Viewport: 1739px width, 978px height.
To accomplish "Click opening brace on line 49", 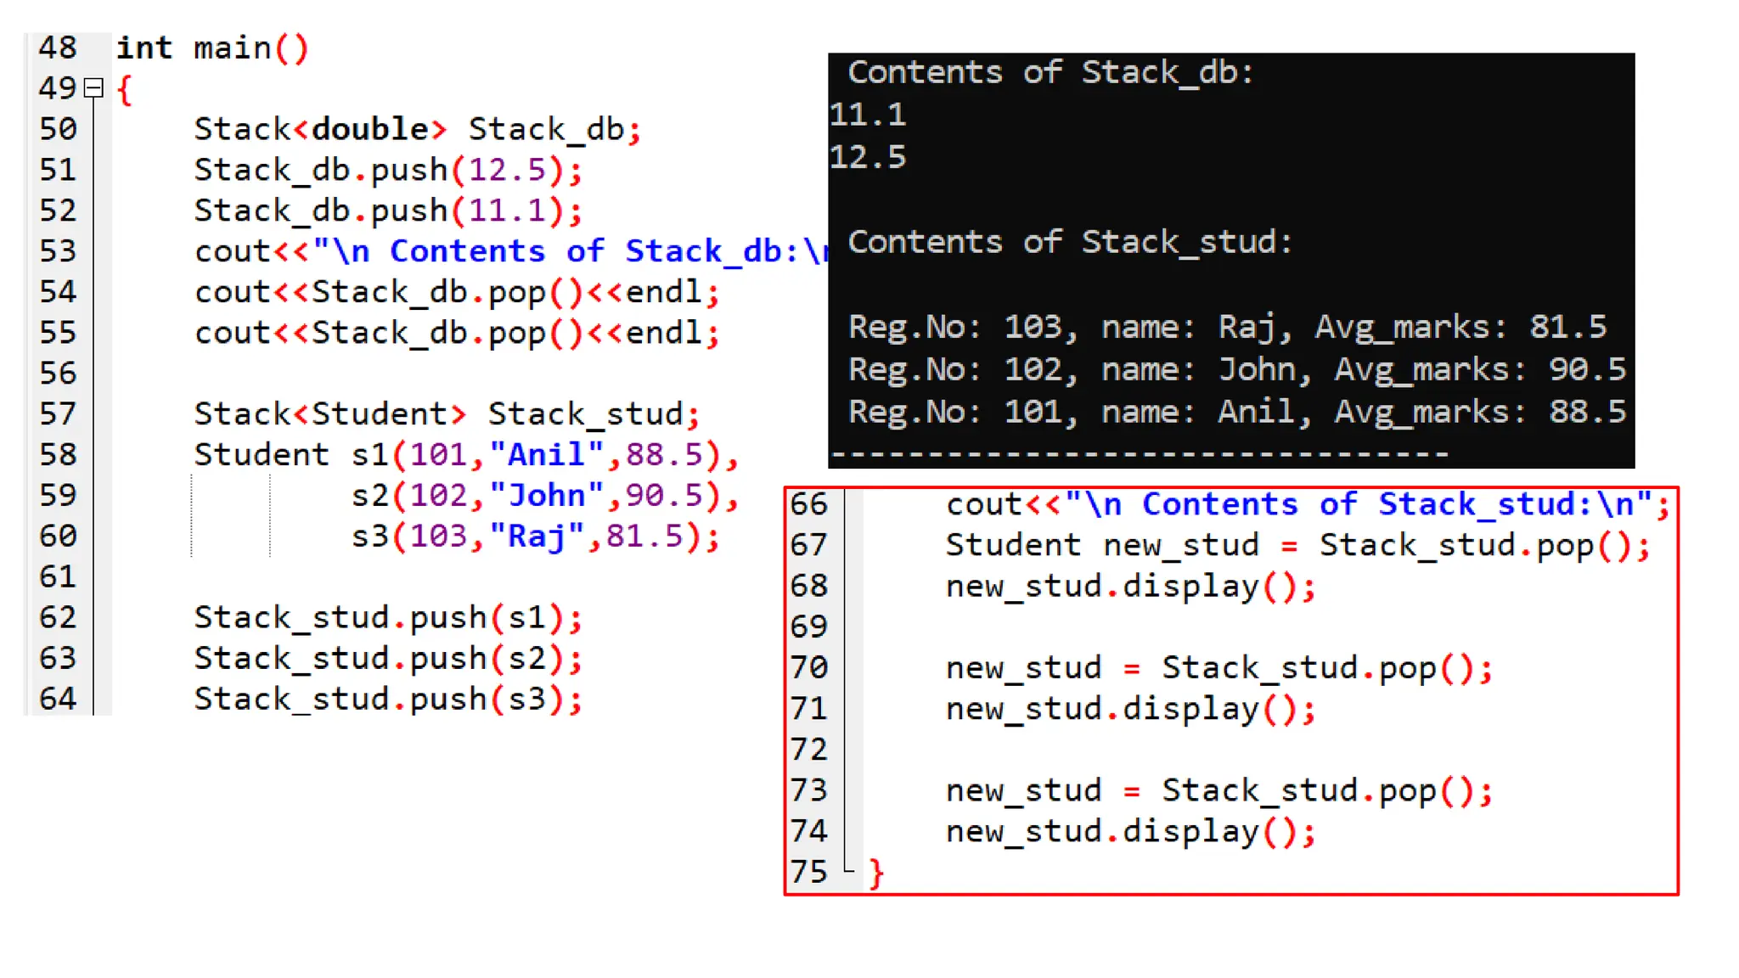I will (x=125, y=89).
